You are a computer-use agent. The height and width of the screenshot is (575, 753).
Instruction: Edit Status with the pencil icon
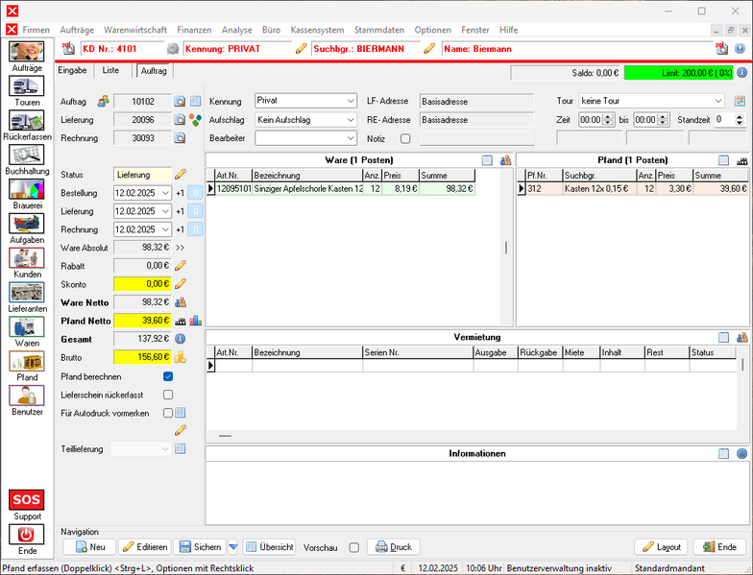180,175
